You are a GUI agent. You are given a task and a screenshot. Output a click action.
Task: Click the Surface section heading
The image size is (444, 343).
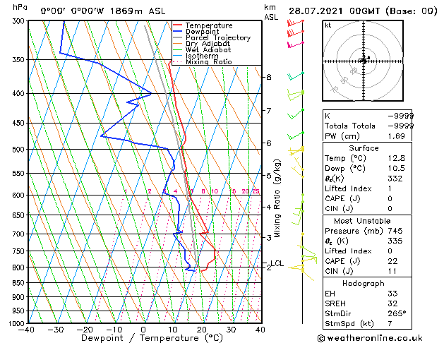(x=364, y=148)
